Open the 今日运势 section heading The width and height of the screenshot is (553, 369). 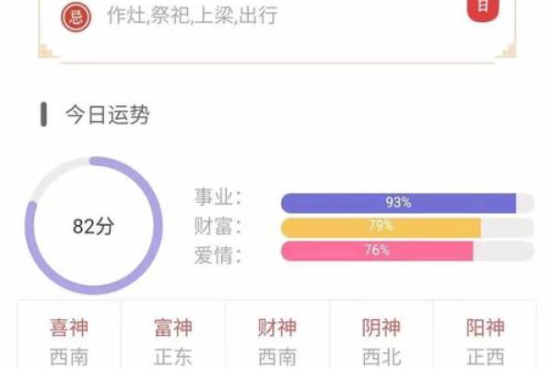pos(107,115)
